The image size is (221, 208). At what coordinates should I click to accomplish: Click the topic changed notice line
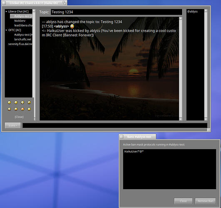tap(82, 22)
